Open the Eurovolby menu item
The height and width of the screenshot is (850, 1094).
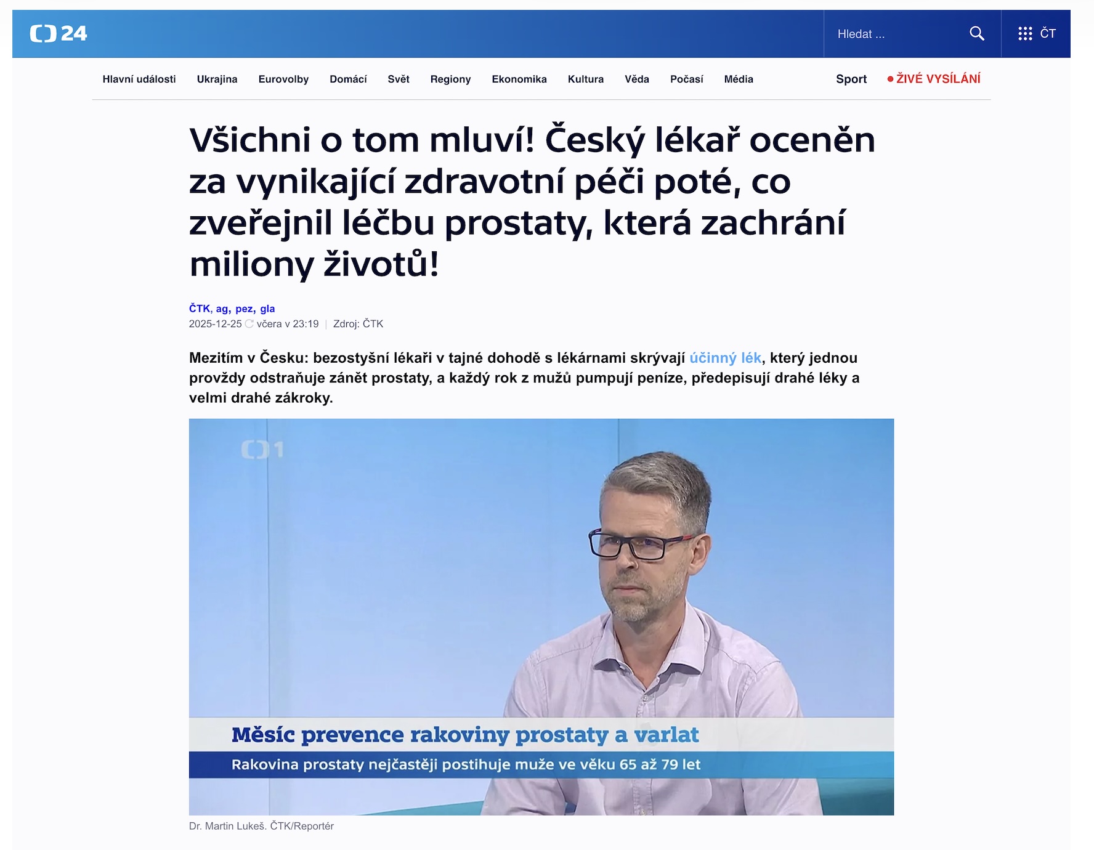[283, 79]
